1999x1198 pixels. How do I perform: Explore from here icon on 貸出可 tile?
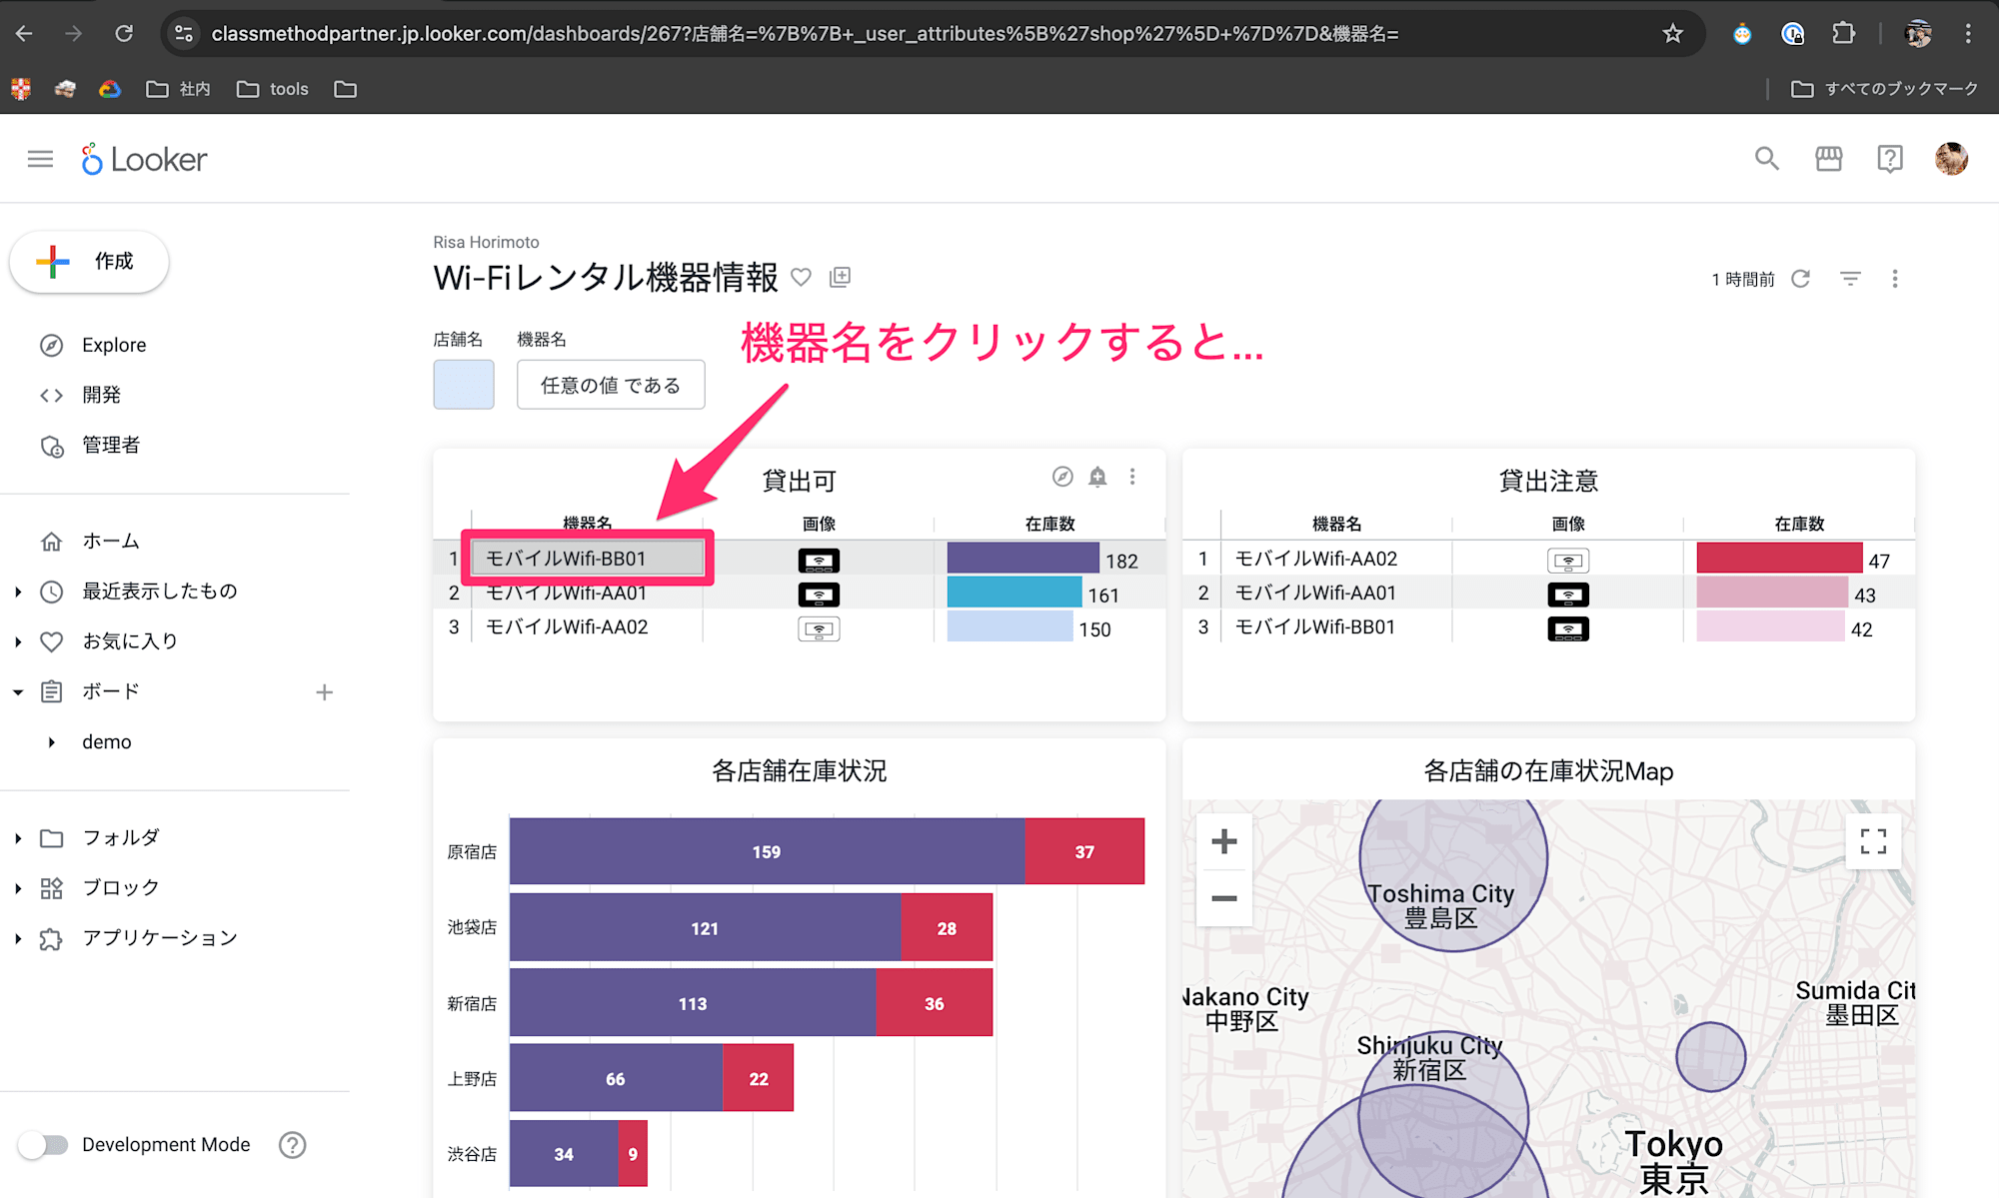coord(1062,477)
